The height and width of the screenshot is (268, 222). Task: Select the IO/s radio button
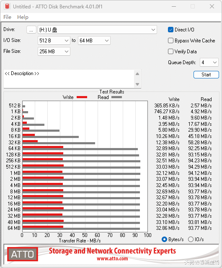(x=191, y=239)
